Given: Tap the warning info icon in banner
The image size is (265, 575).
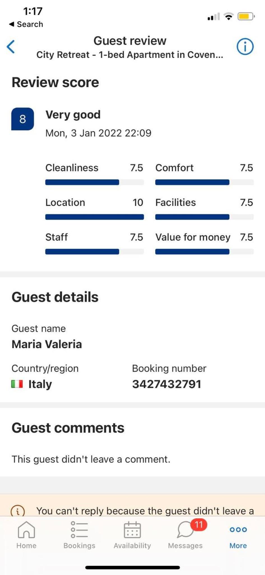Looking at the screenshot, I should pyautogui.click(x=18, y=511).
